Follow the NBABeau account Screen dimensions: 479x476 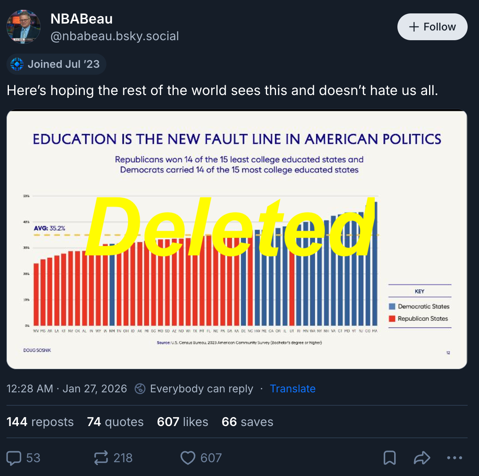point(432,27)
